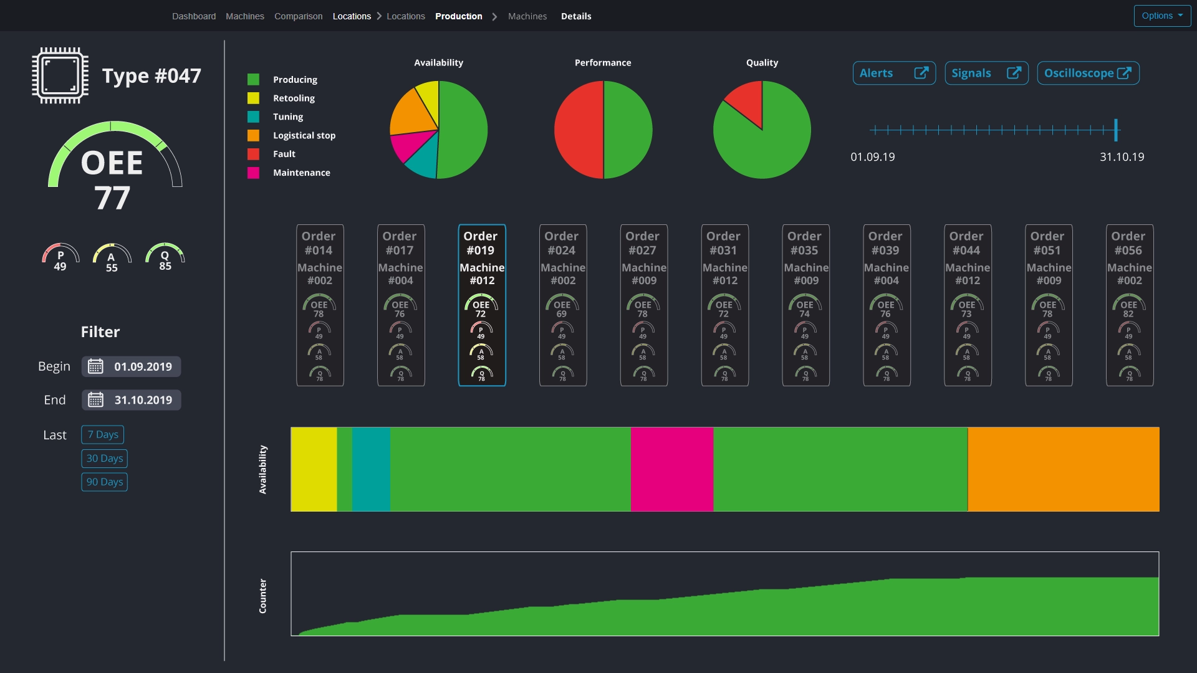Click the Performance 49 gauge

60,257
